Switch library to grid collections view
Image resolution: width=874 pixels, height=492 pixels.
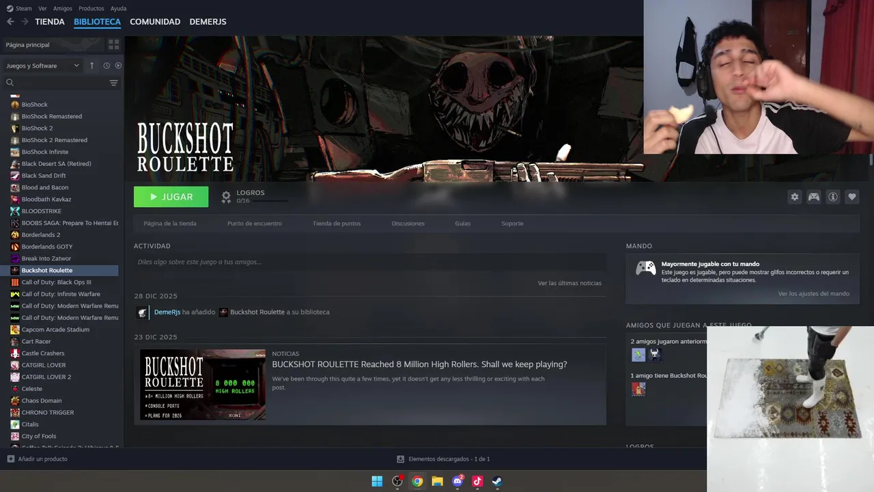point(113,44)
